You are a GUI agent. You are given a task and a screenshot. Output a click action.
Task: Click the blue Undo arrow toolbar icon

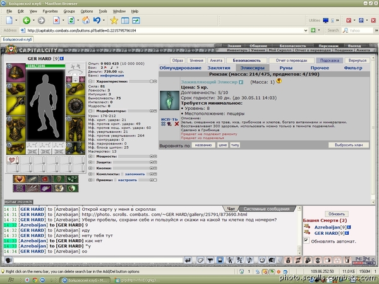97,21
